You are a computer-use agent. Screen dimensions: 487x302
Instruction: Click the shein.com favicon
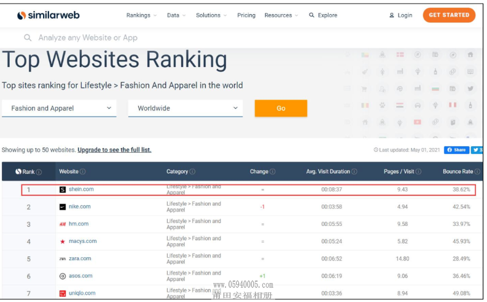(x=63, y=189)
